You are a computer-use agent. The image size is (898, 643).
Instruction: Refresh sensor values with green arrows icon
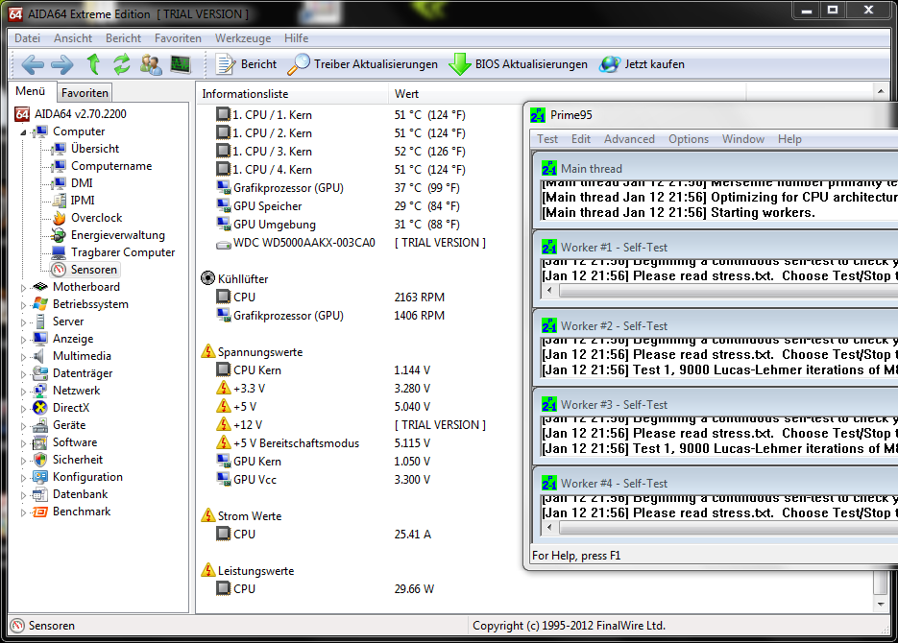(x=121, y=64)
